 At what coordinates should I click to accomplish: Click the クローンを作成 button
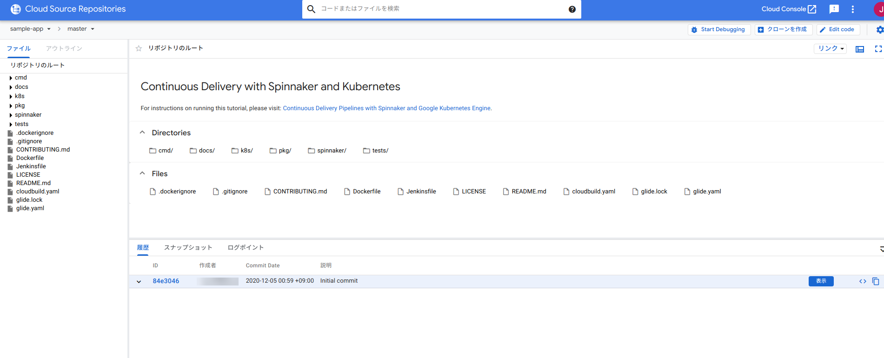(x=784, y=29)
